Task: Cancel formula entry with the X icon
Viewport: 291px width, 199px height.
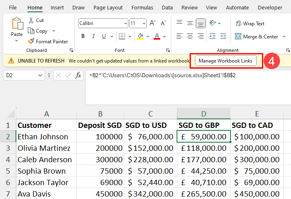Action: point(58,75)
